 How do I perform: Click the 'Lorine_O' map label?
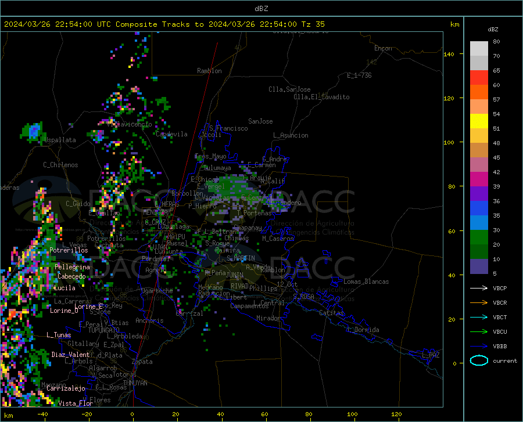pyautogui.click(x=64, y=311)
